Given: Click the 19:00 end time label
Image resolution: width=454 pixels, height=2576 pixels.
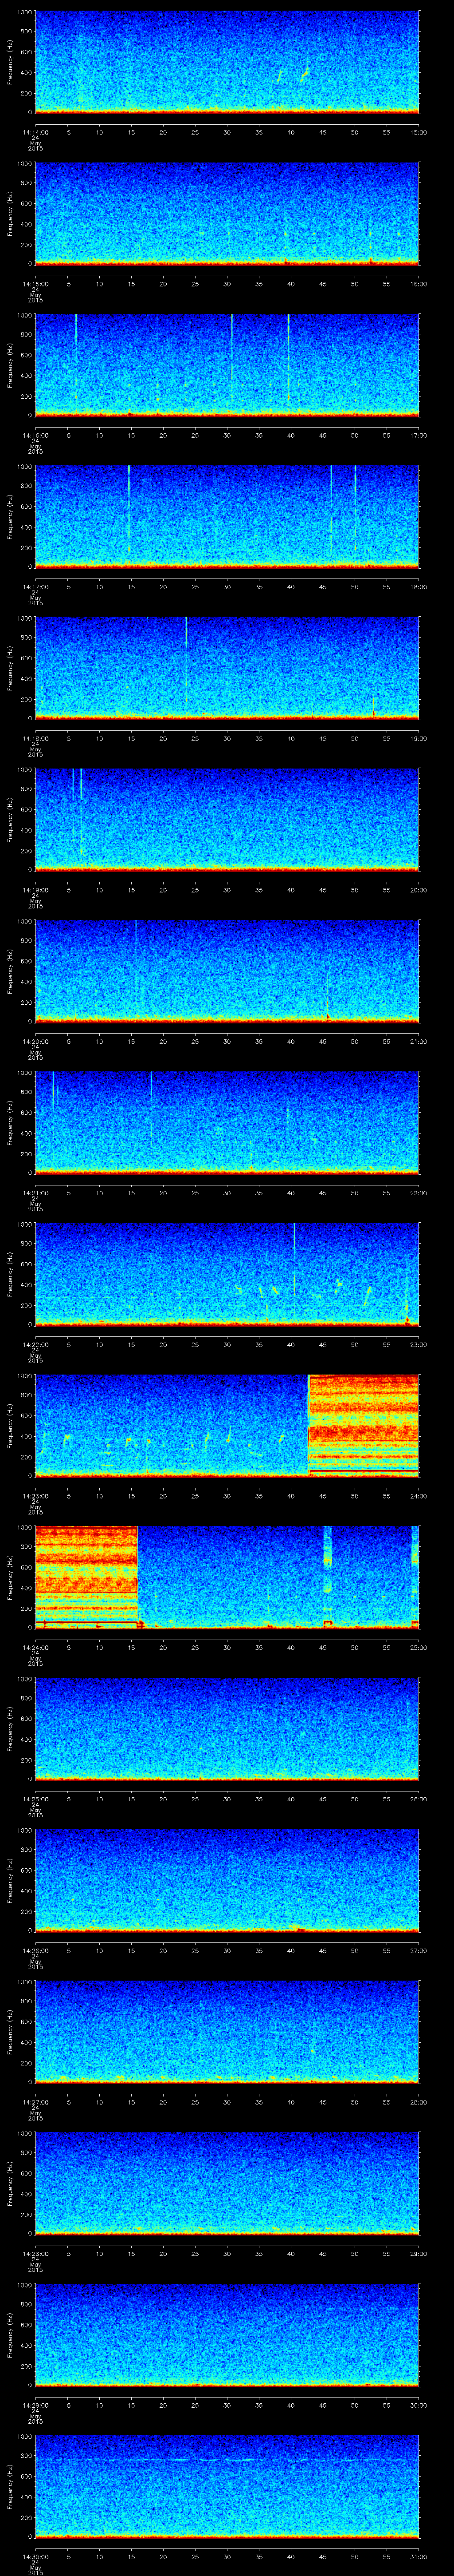Looking at the screenshot, I should 418,738.
